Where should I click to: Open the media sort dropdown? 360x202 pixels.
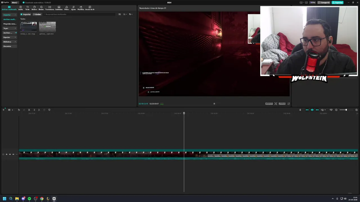125,14
